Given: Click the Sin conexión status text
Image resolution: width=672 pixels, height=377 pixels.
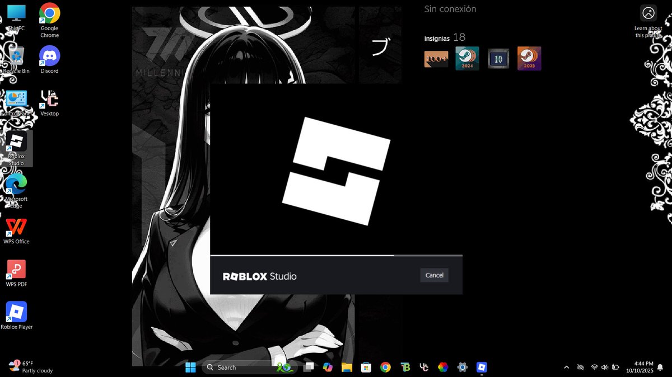Looking at the screenshot, I should (x=450, y=9).
